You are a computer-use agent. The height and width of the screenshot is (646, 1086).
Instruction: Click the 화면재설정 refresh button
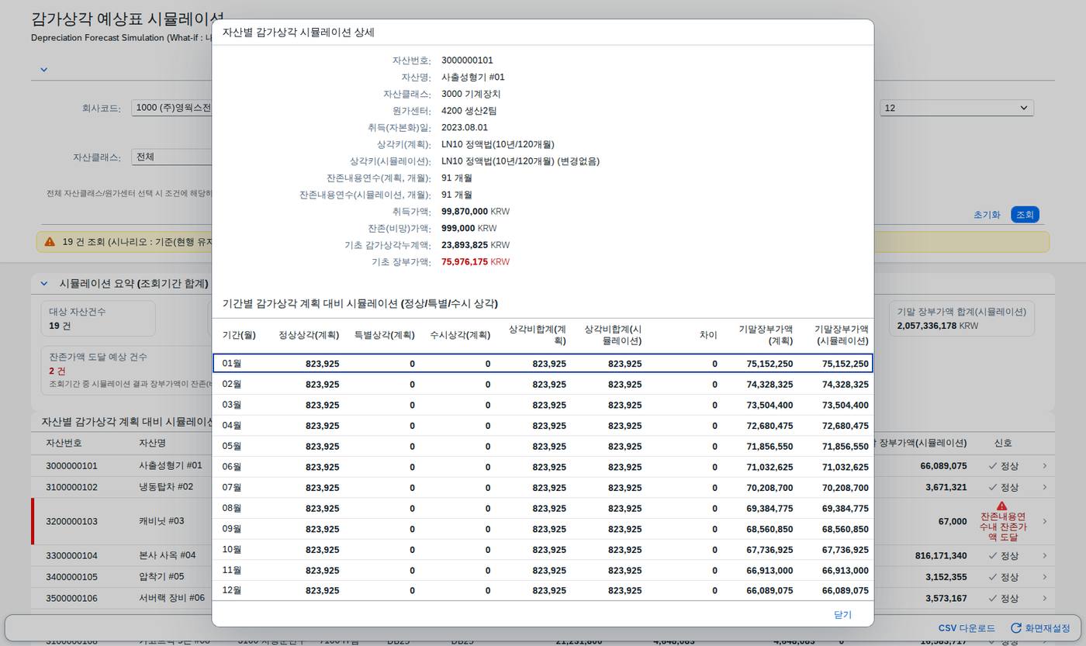click(1040, 628)
